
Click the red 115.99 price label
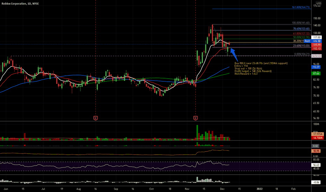(317, 45)
